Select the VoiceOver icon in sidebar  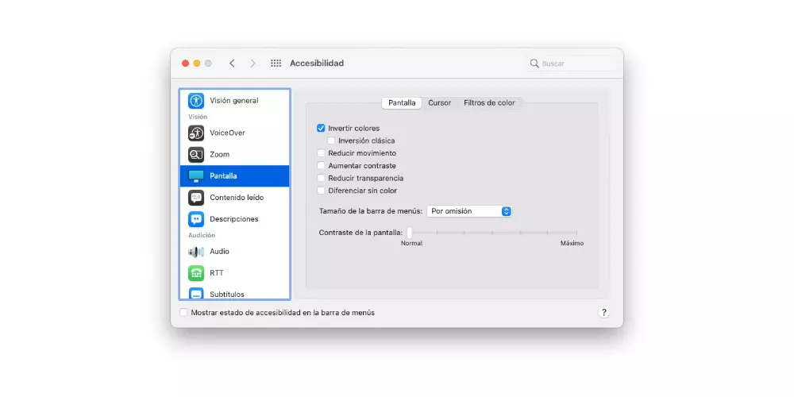[196, 133]
